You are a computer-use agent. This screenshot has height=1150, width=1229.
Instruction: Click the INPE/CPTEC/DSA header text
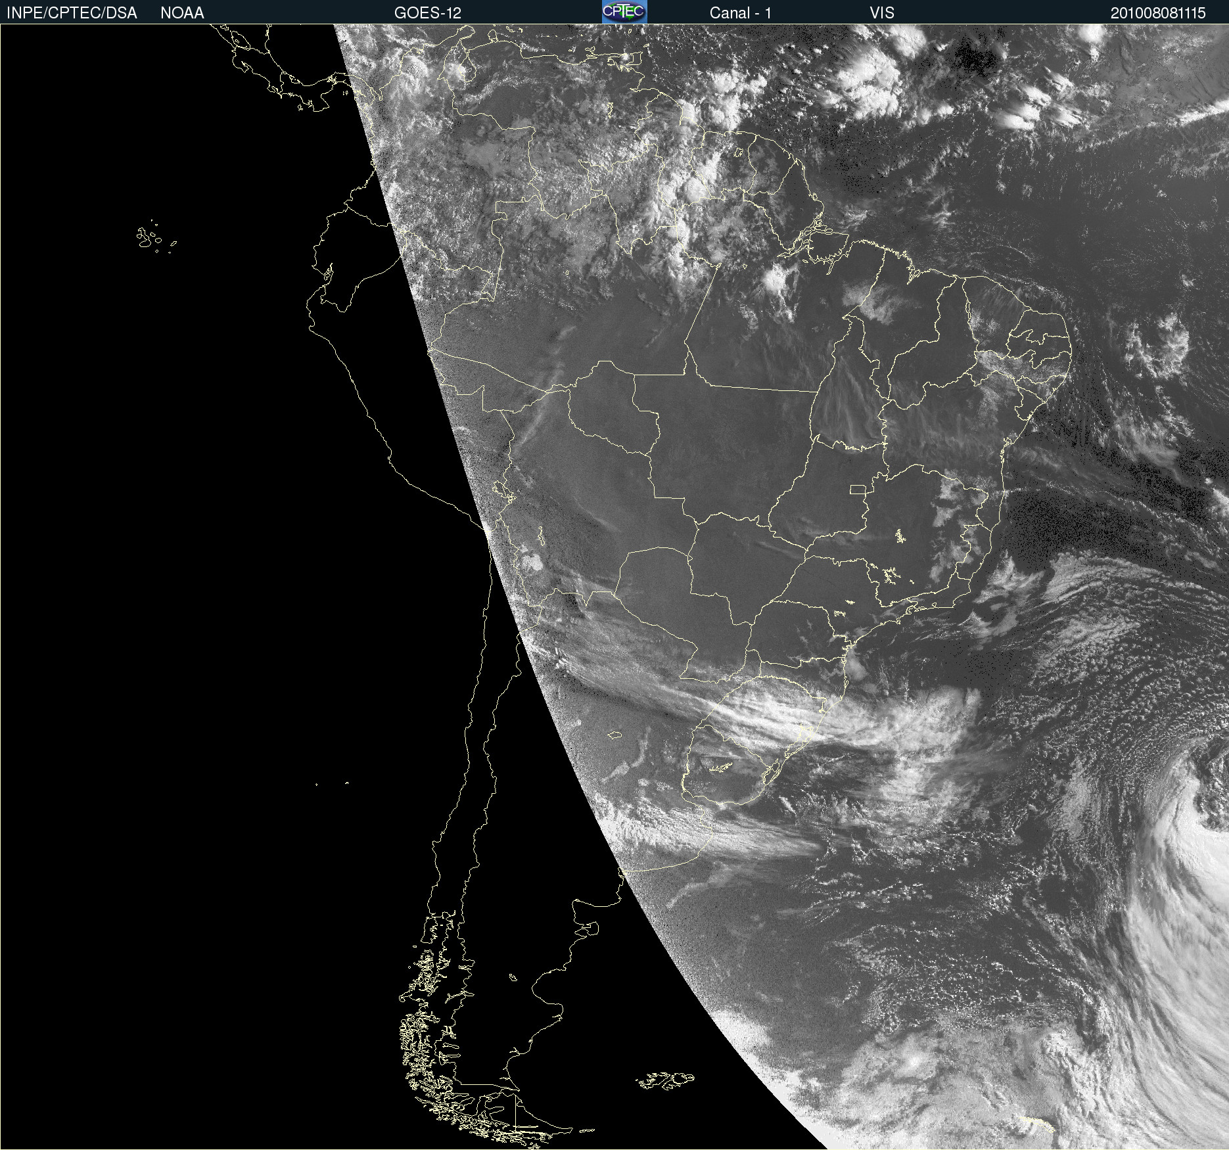72,13
